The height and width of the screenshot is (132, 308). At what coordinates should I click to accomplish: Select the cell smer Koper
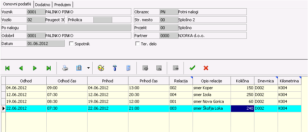point(212,88)
